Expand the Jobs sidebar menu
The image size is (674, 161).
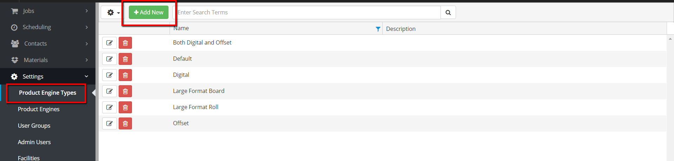49,11
